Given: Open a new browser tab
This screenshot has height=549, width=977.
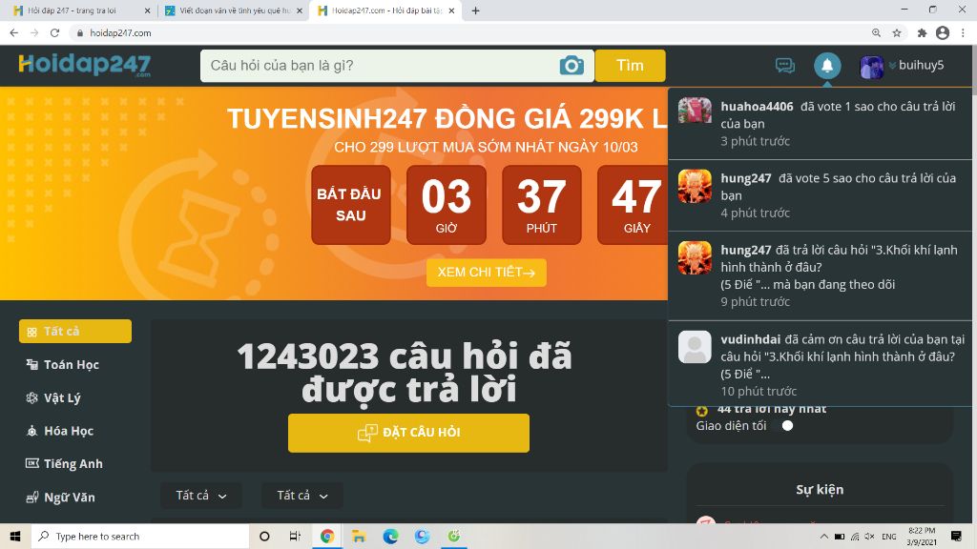Looking at the screenshot, I should click(x=475, y=10).
